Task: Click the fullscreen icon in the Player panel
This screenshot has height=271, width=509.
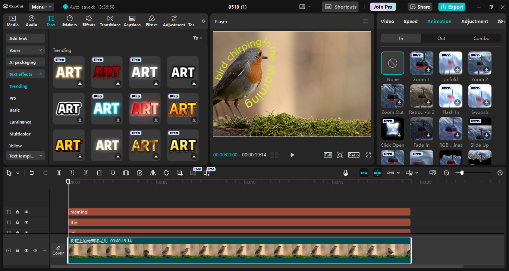Action: tap(368, 155)
